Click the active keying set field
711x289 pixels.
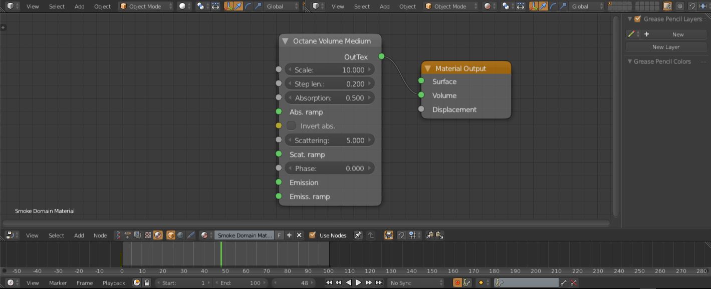[x=526, y=282]
